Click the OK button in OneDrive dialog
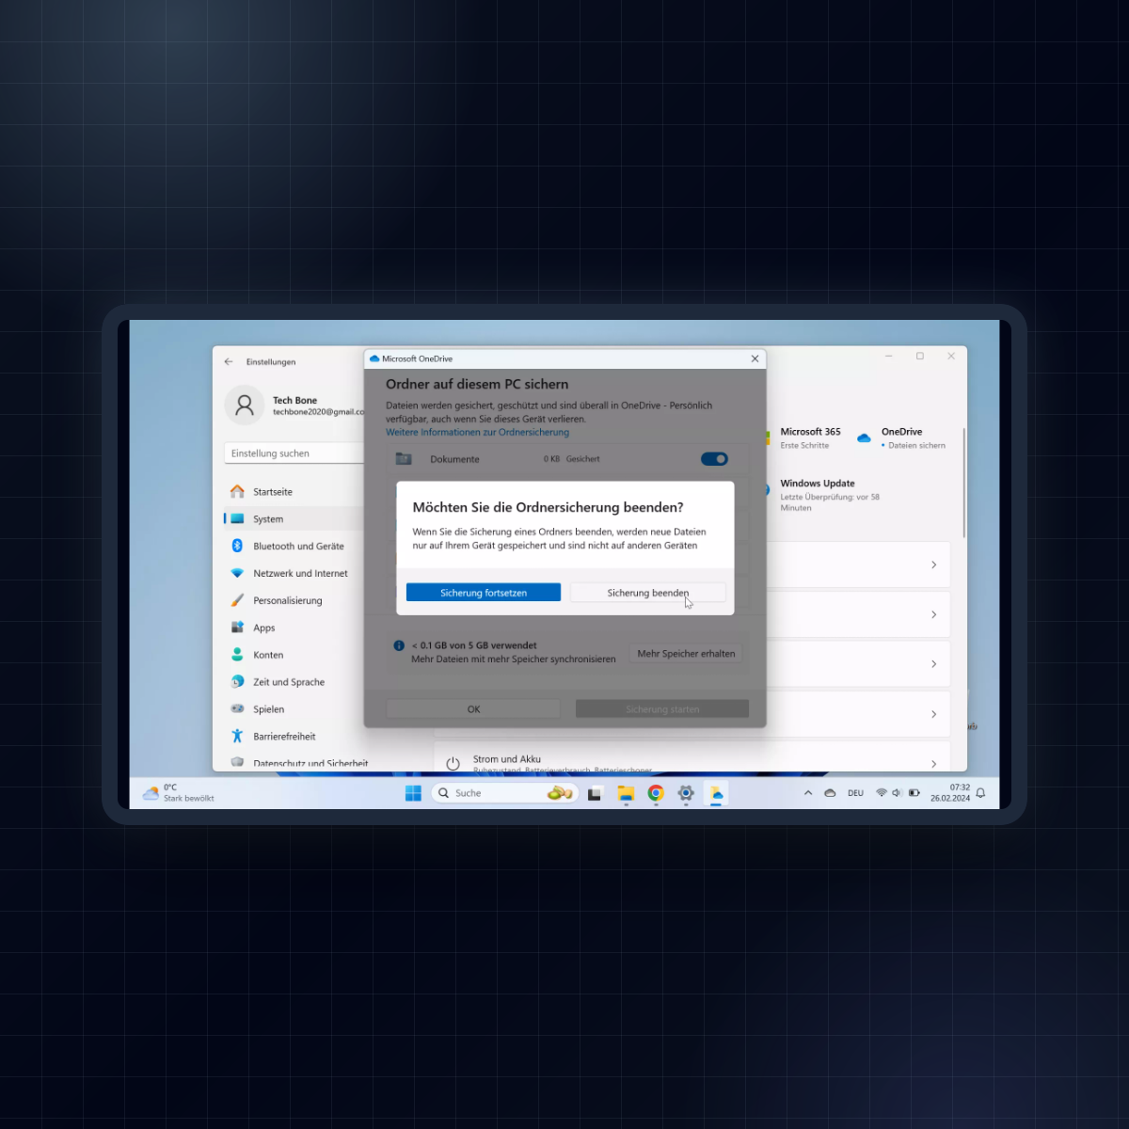The height and width of the screenshot is (1129, 1129). pos(473,709)
